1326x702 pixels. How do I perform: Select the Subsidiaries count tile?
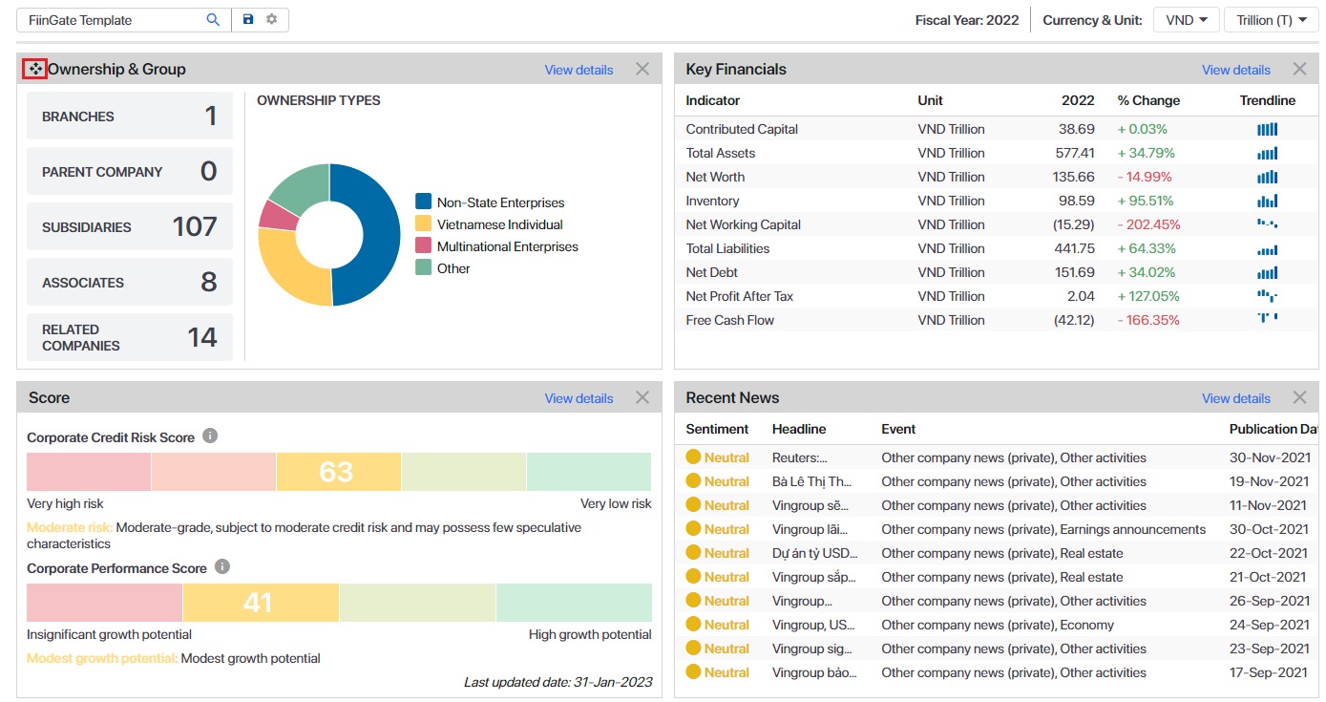pos(130,227)
